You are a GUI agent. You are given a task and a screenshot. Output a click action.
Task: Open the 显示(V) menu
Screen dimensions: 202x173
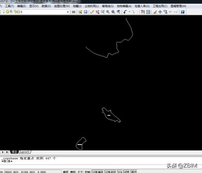[34, 6]
